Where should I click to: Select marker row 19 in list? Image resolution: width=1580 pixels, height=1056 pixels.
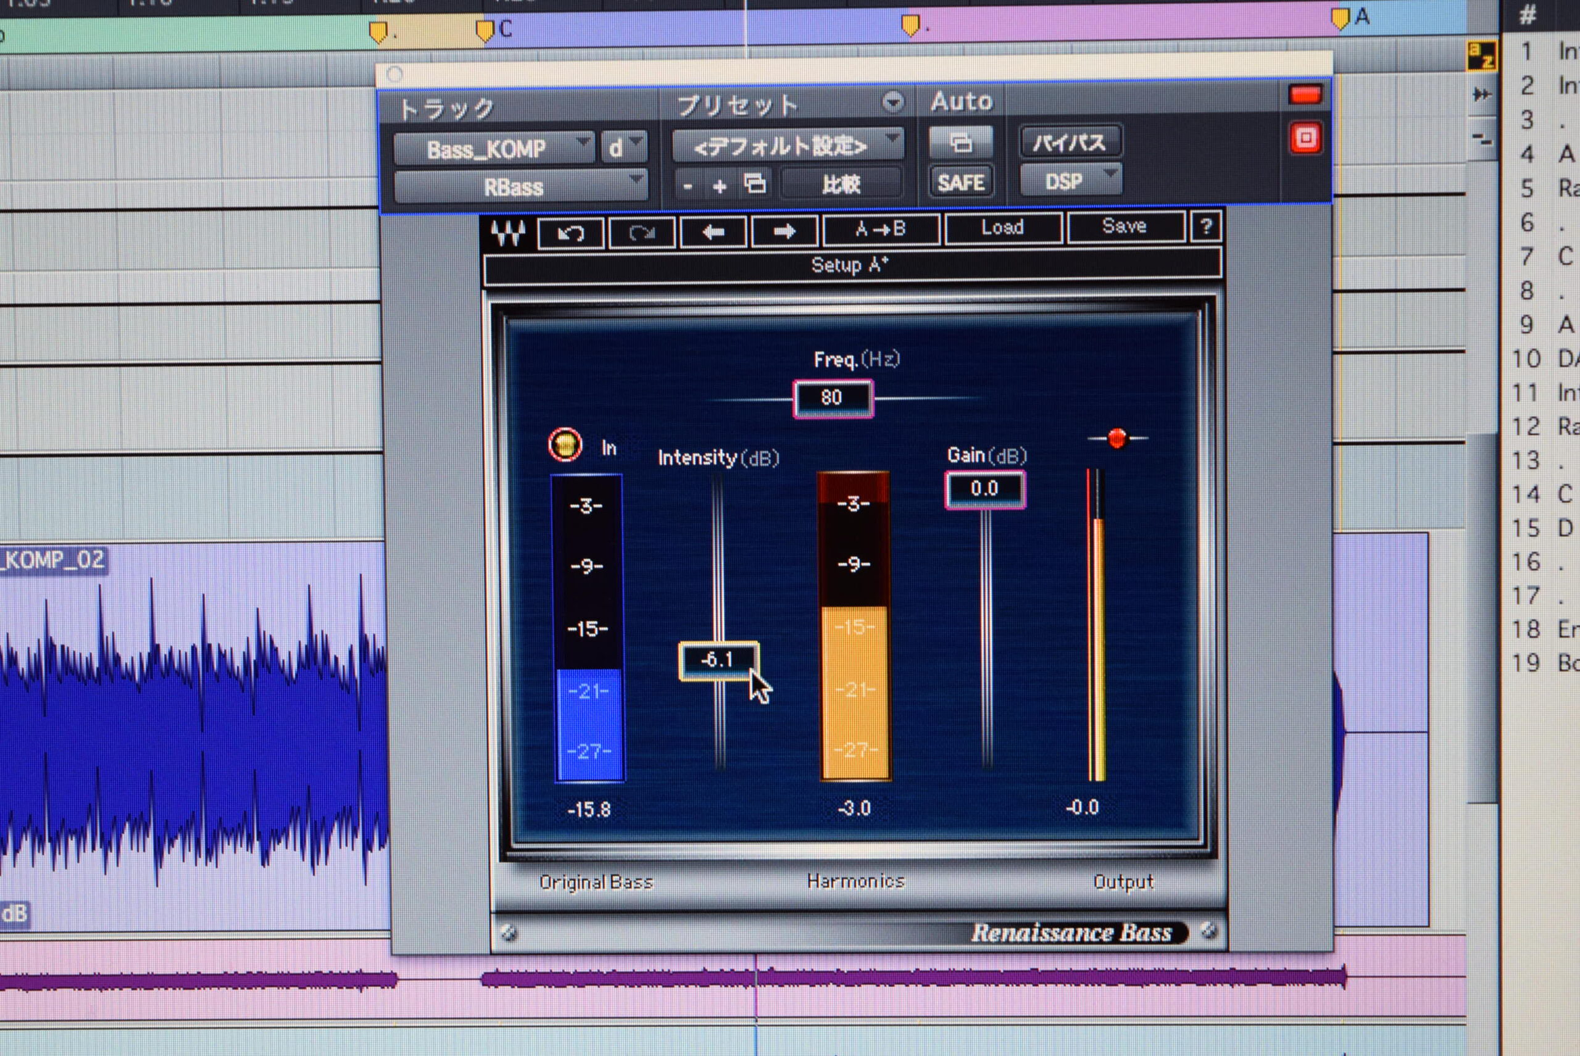point(1544,663)
